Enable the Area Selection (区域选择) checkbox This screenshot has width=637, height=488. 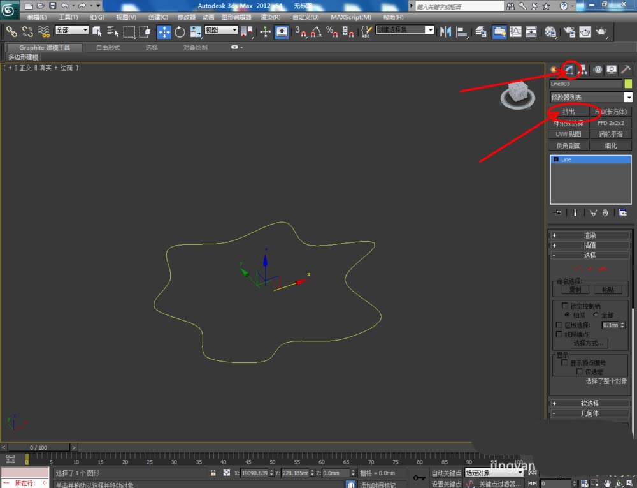559,325
